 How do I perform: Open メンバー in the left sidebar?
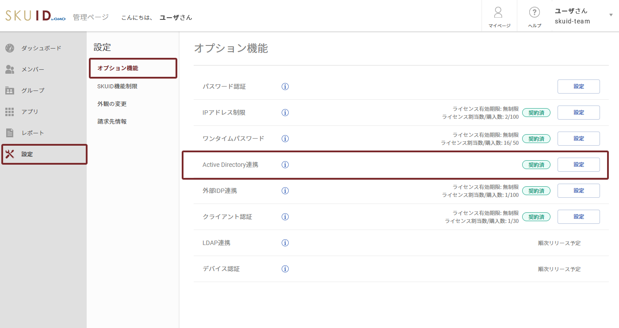(x=32, y=69)
